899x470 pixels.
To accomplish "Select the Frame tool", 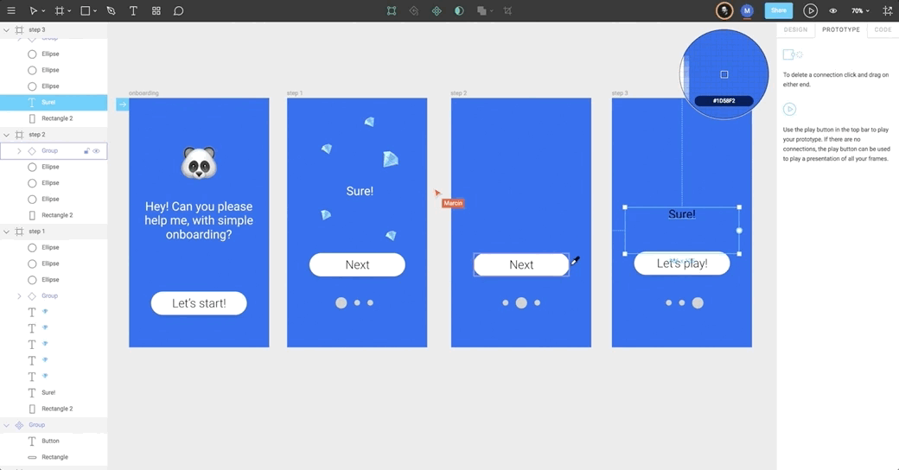I will point(59,11).
